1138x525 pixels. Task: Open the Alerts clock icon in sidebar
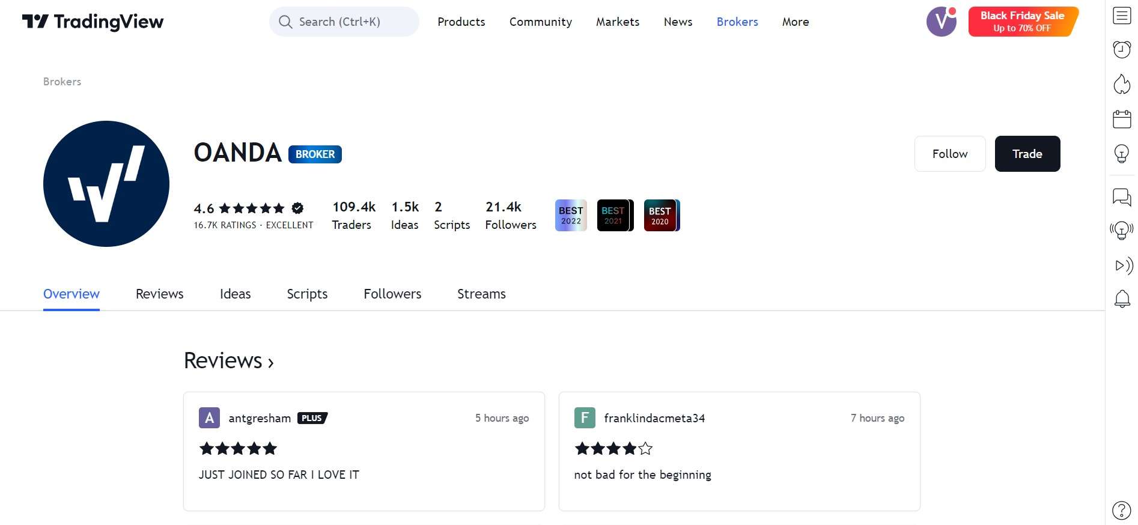[1122, 49]
